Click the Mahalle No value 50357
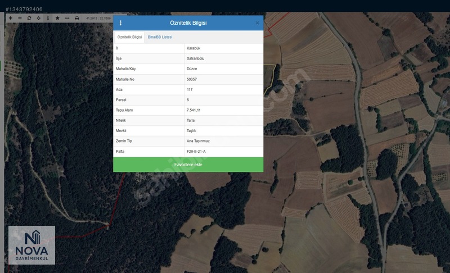Image resolution: width=450 pixels, height=273 pixels. [x=192, y=79]
